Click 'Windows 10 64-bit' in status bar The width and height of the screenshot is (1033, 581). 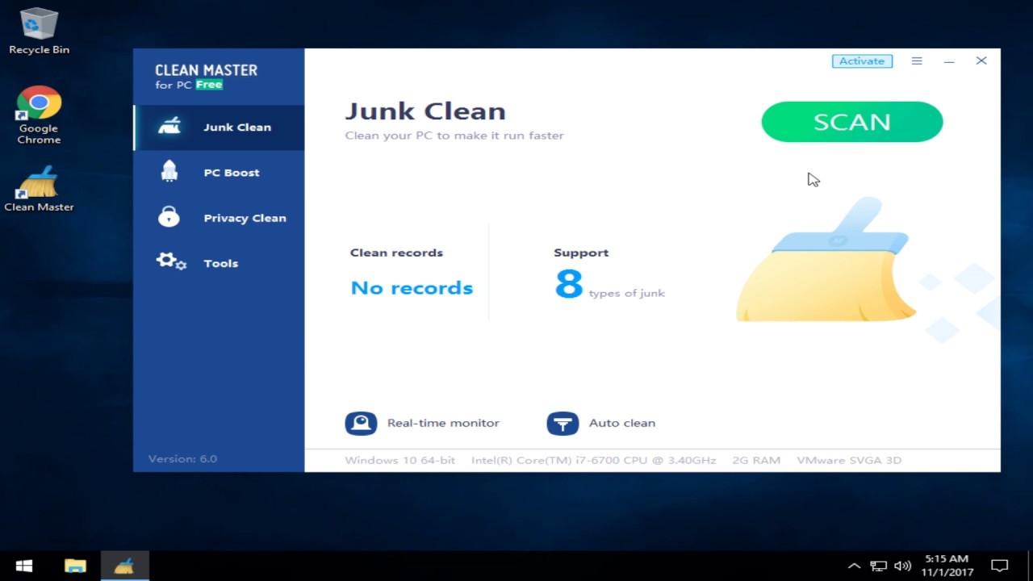point(399,460)
